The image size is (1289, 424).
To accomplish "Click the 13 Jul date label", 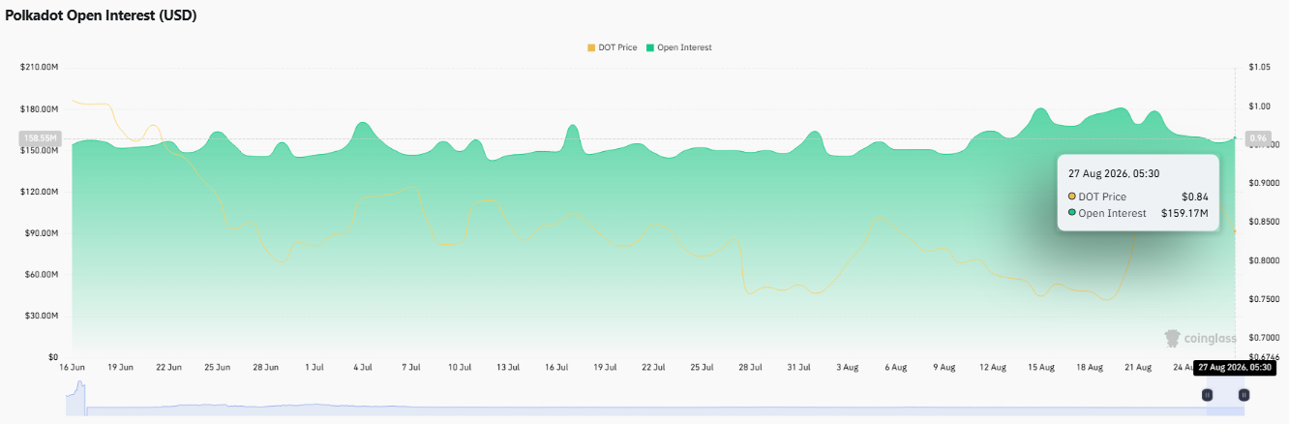I will [x=508, y=368].
